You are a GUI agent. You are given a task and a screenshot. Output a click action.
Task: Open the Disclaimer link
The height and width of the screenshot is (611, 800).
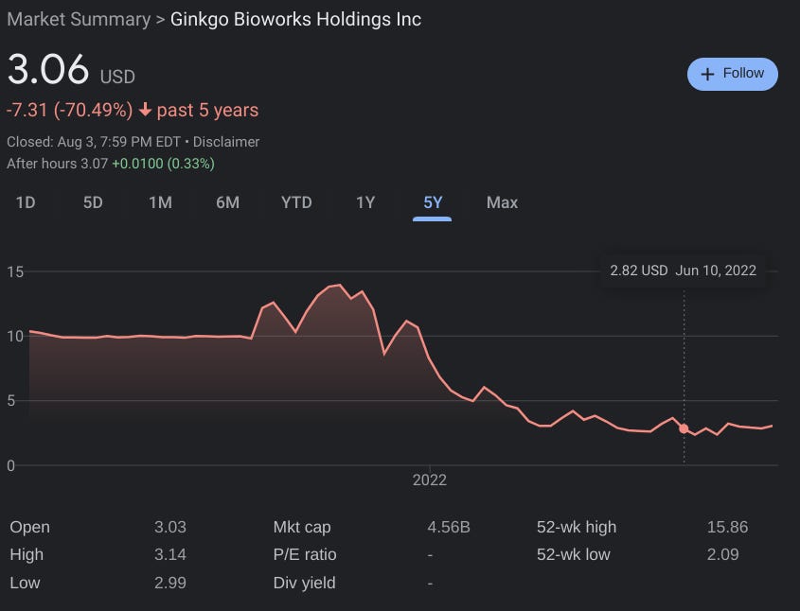[226, 142]
